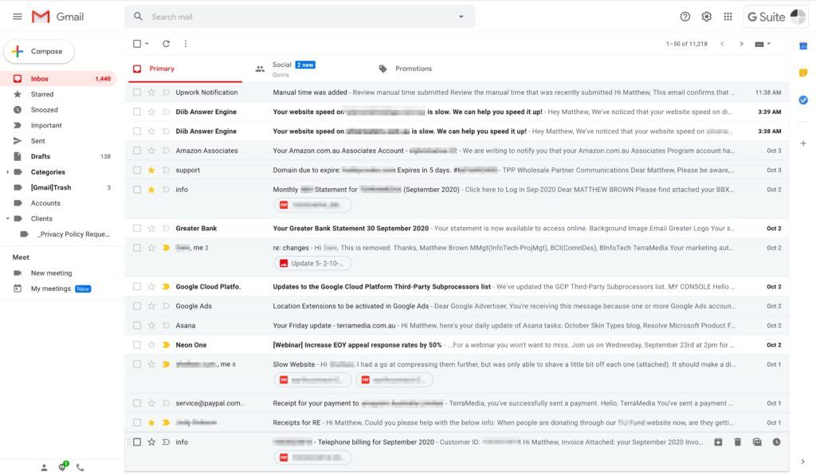Click the Compose button
This screenshot has height=475, width=816.
pyautogui.click(x=39, y=52)
